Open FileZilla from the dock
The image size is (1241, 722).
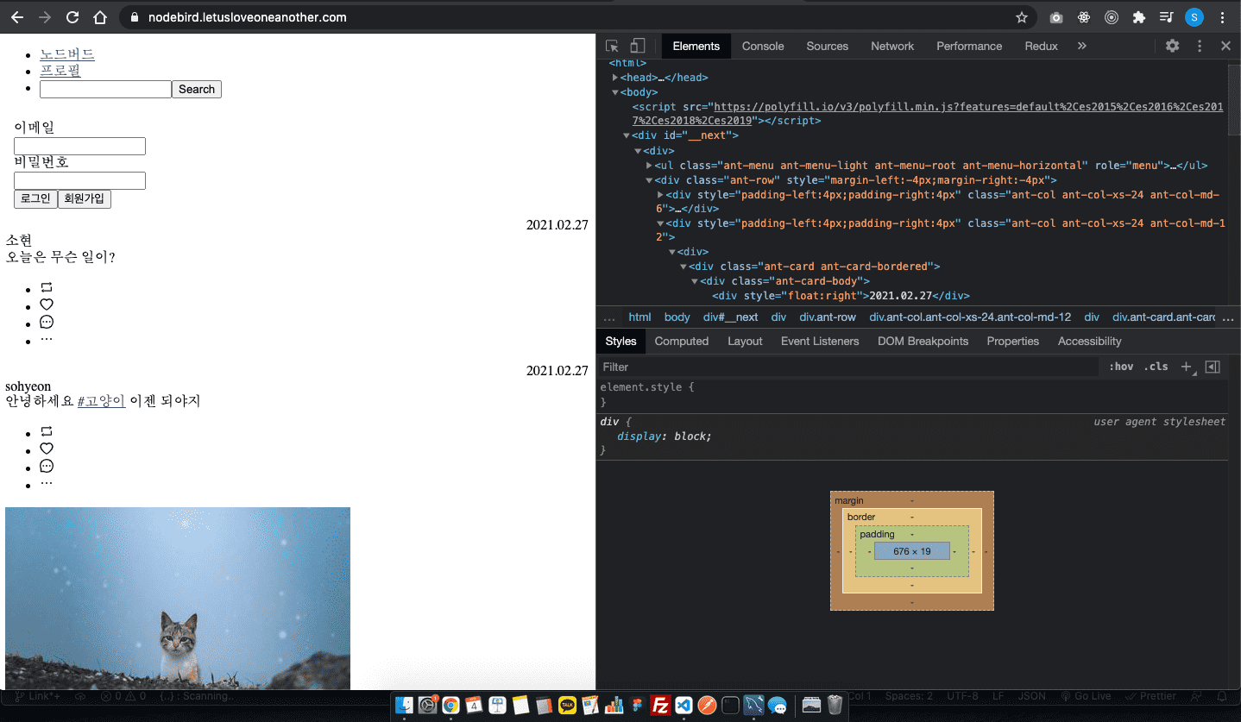tap(661, 705)
